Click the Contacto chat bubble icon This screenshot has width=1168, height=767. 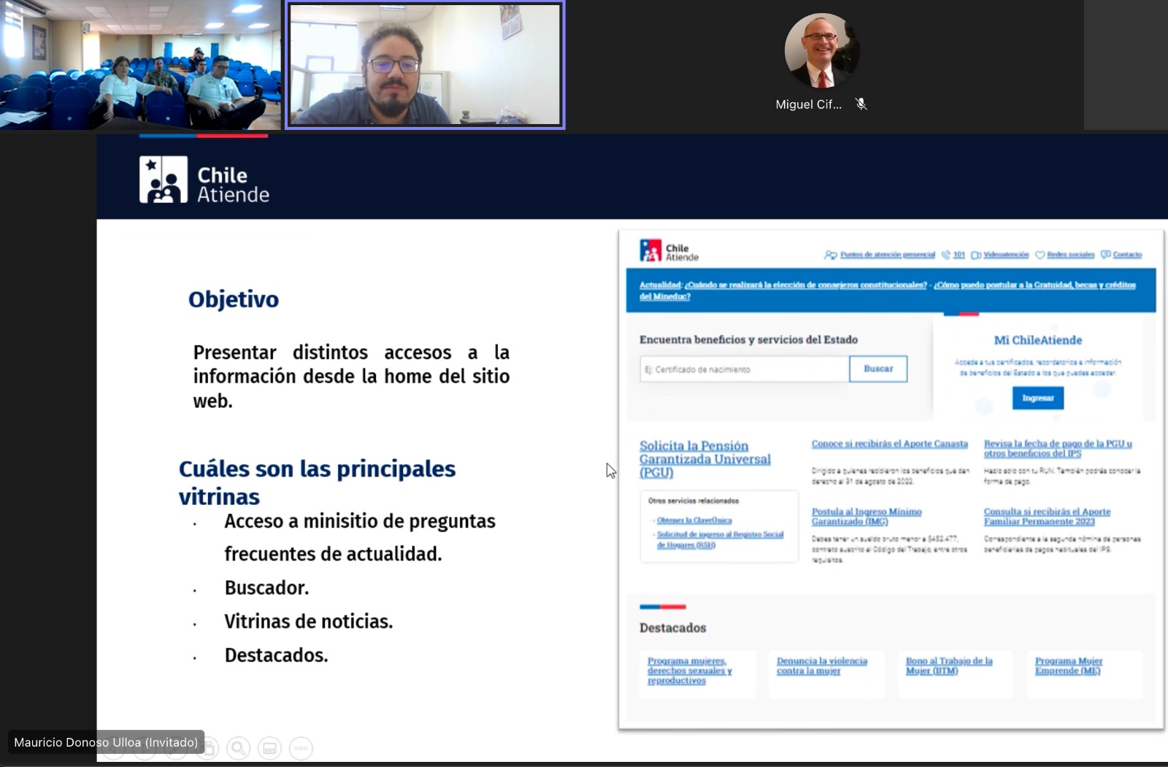pos(1106,255)
